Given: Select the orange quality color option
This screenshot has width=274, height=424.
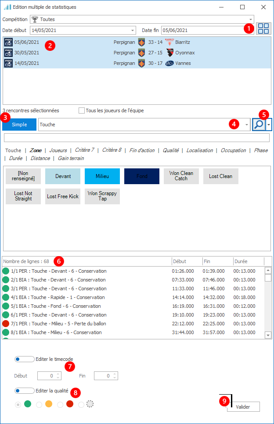Looking at the screenshot, I should tap(48, 404).
